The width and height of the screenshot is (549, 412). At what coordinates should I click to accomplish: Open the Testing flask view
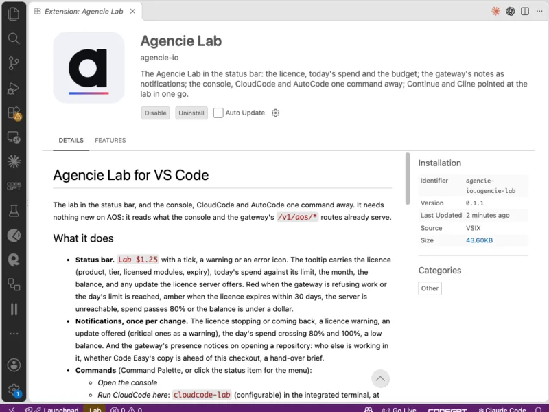pos(14,211)
